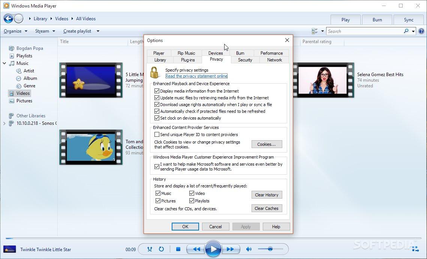Expand the Stream dropdown menu
Viewport: 427px width, 259px height.
pos(45,31)
